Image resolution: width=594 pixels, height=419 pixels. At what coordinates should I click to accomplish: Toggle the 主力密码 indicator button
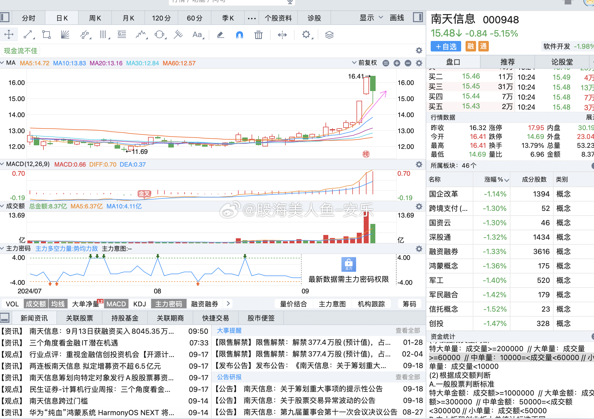coord(169,304)
